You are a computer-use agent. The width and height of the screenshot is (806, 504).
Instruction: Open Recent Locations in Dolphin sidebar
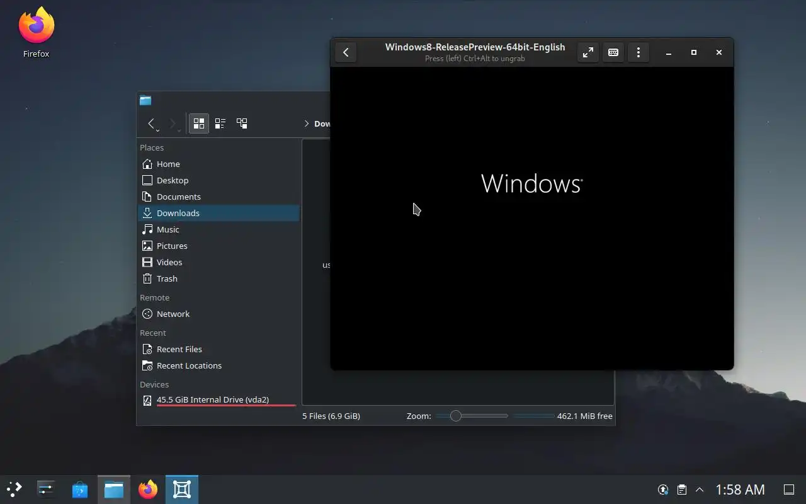(x=219, y=365)
